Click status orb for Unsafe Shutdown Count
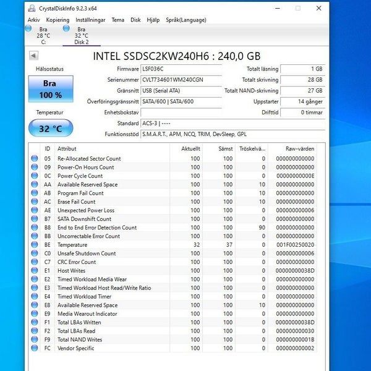This screenshot has width=371, height=371. click(x=35, y=253)
